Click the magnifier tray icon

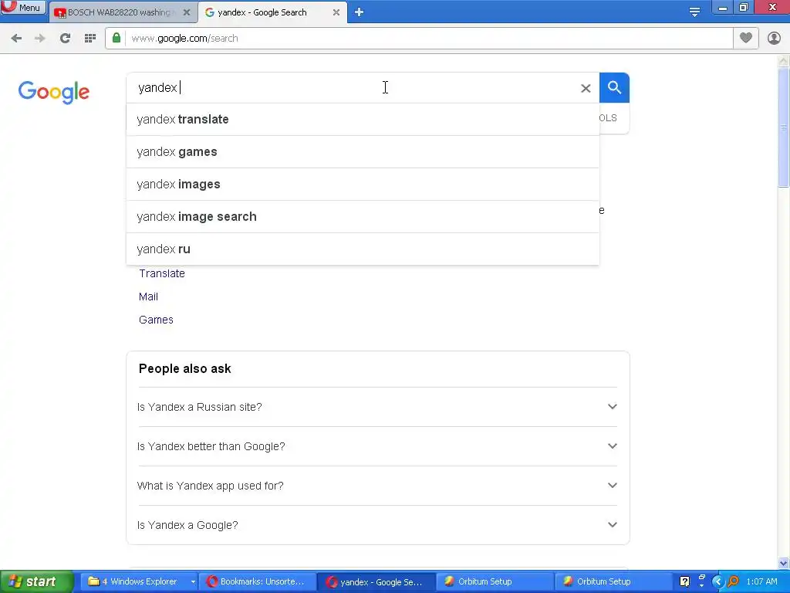pos(733,582)
